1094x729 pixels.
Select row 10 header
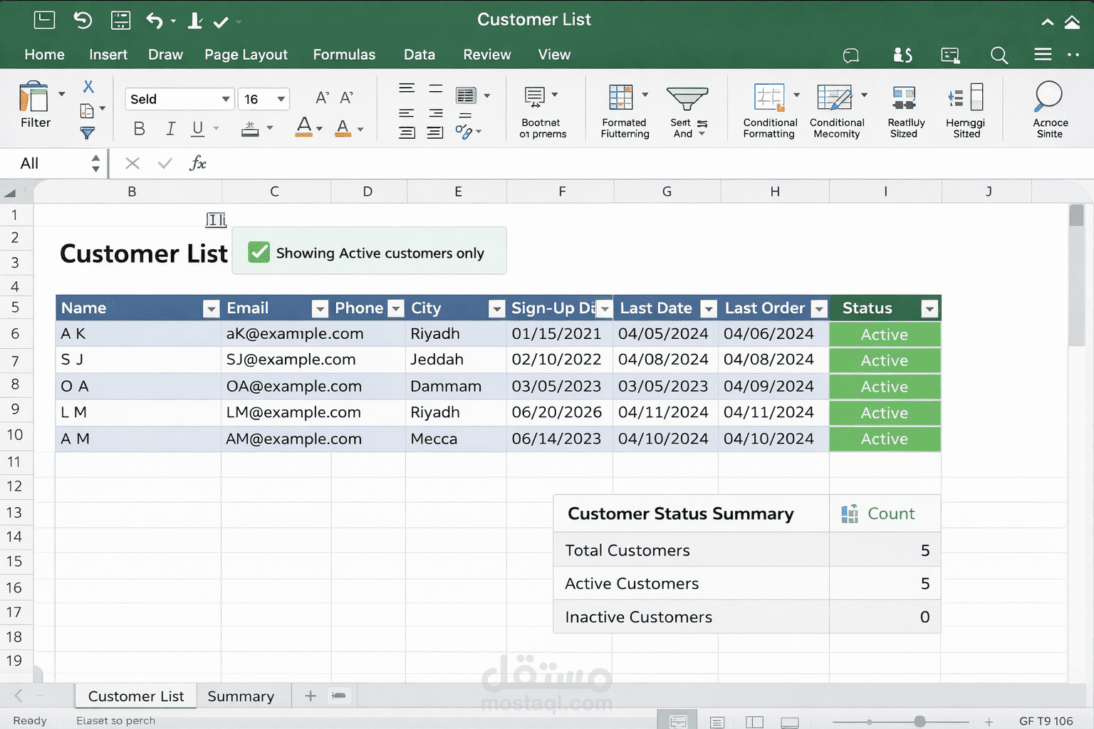click(15, 435)
